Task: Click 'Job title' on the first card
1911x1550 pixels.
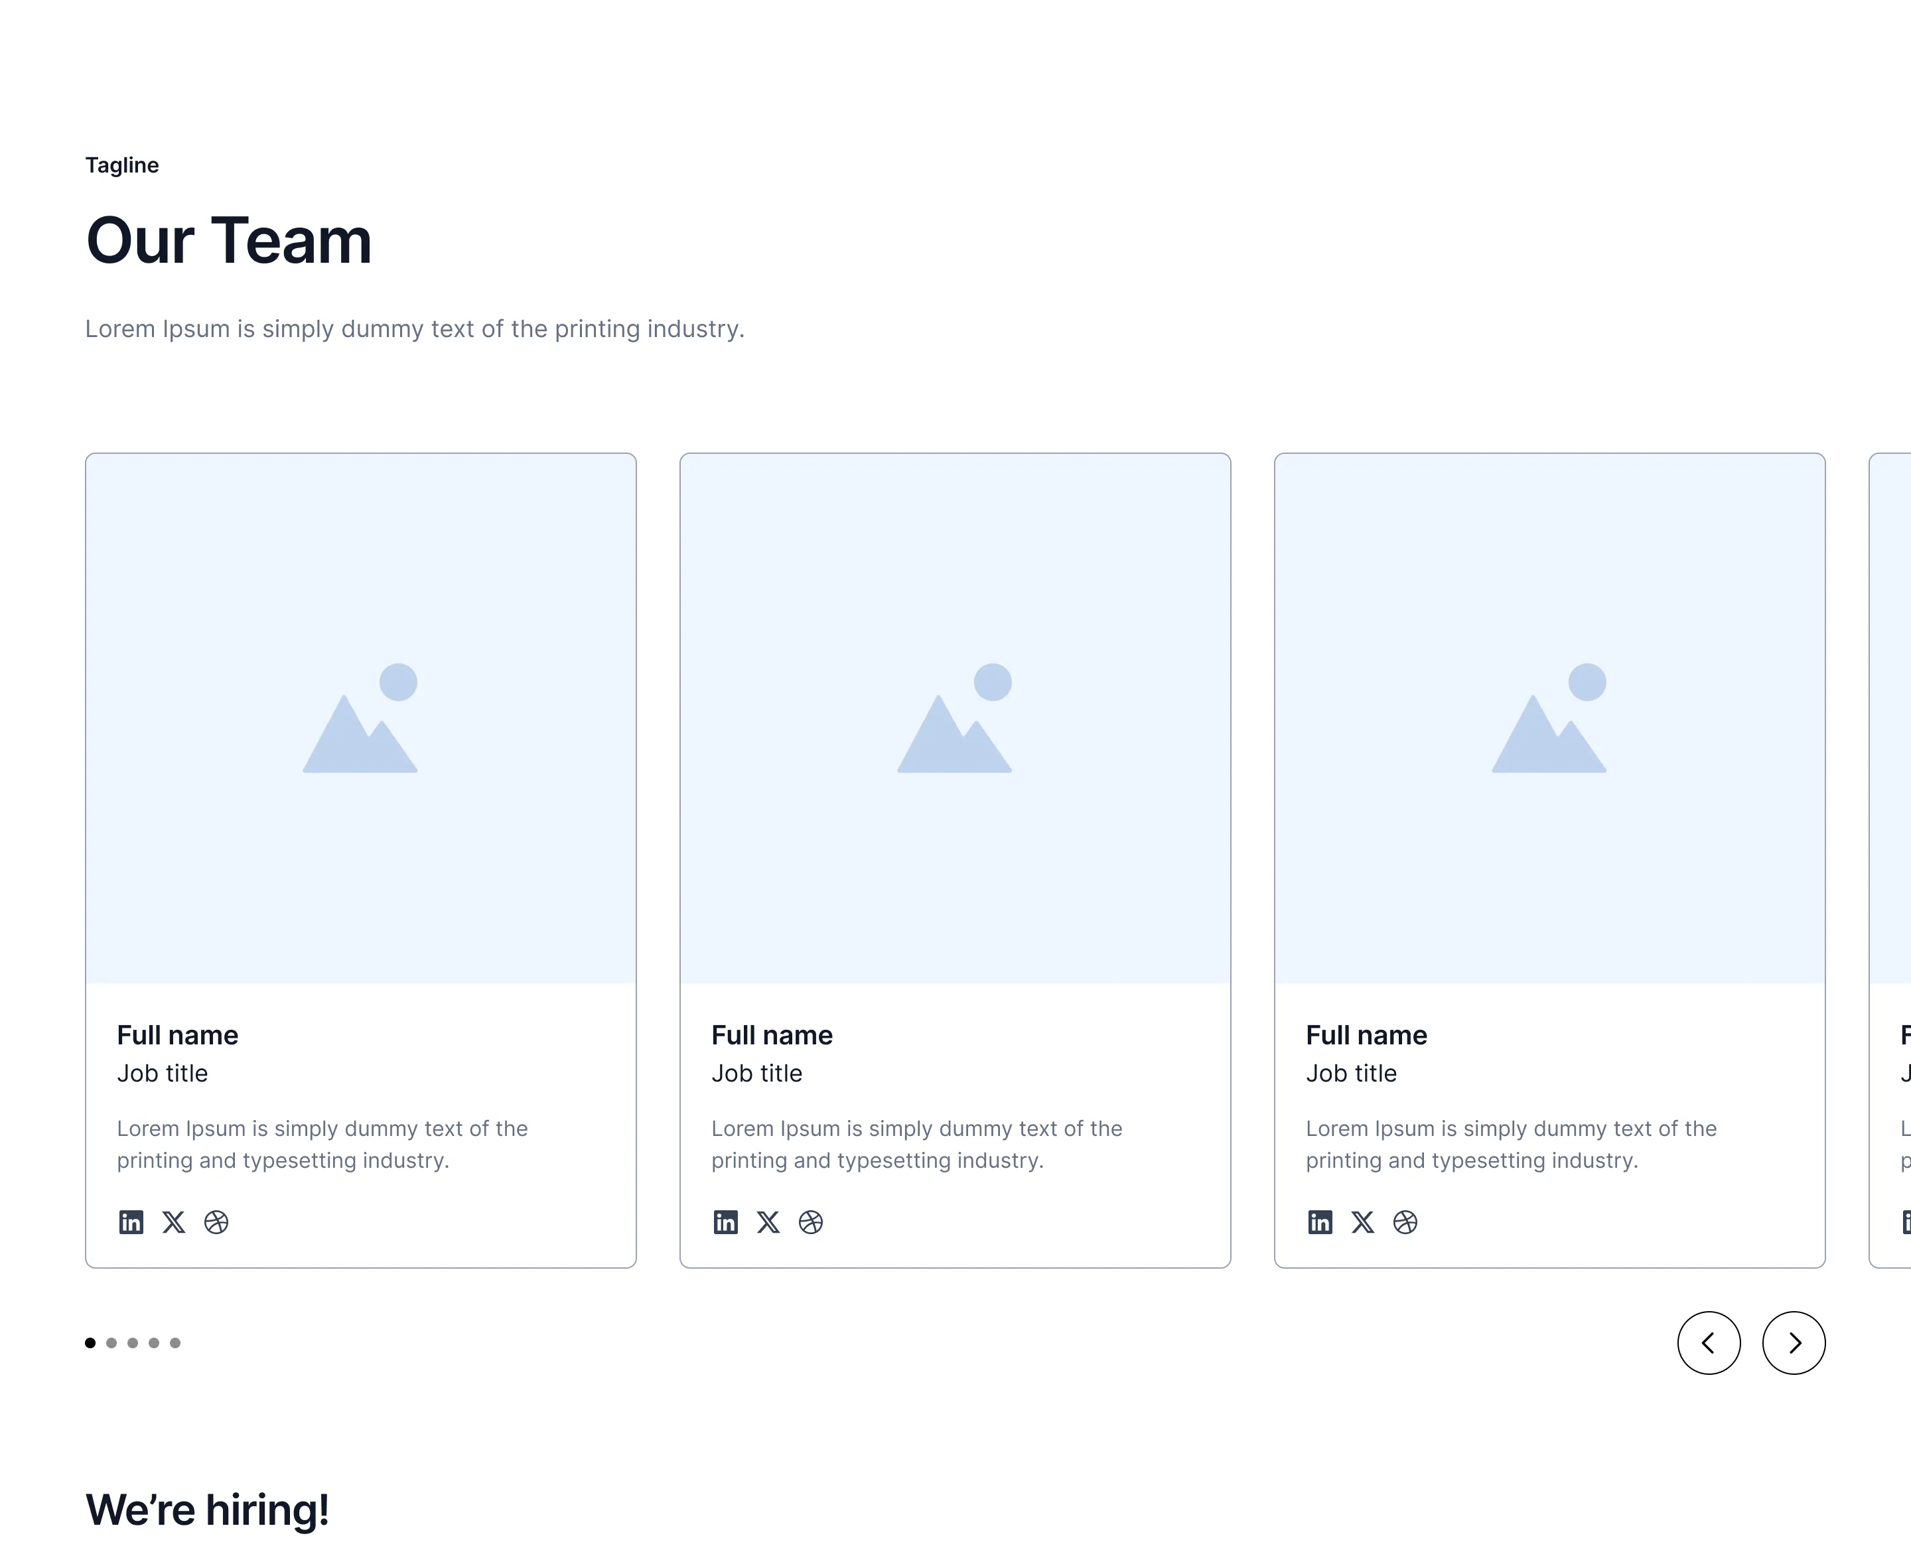Action: (163, 1074)
